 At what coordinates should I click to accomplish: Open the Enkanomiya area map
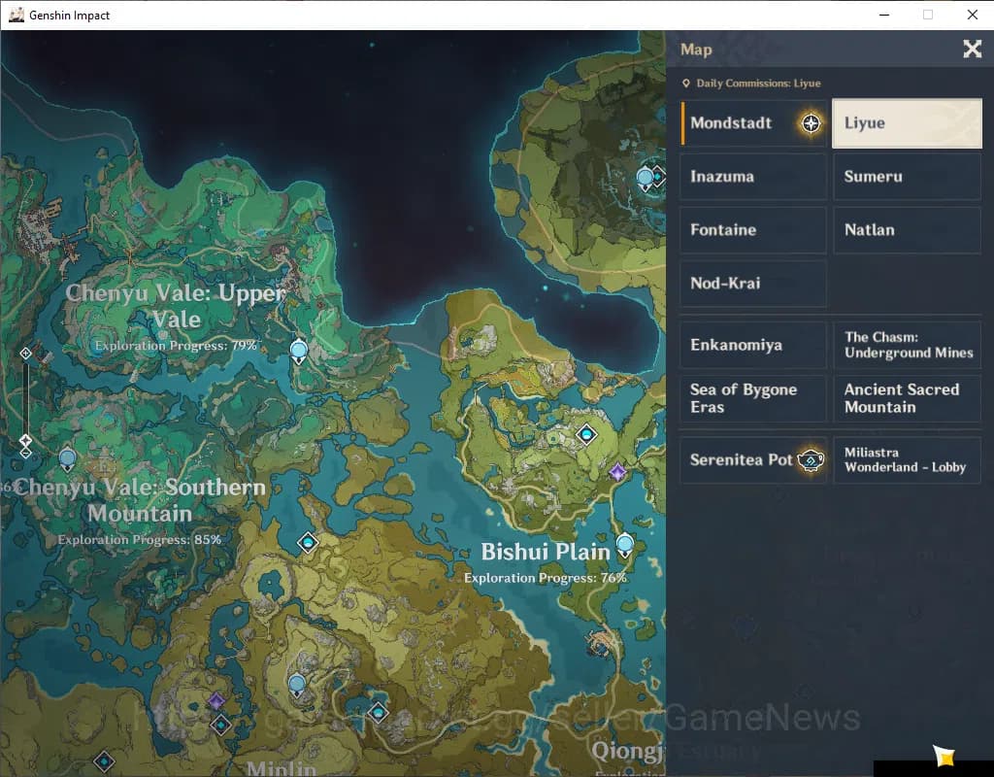pyautogui.click(x=753, y=345)
